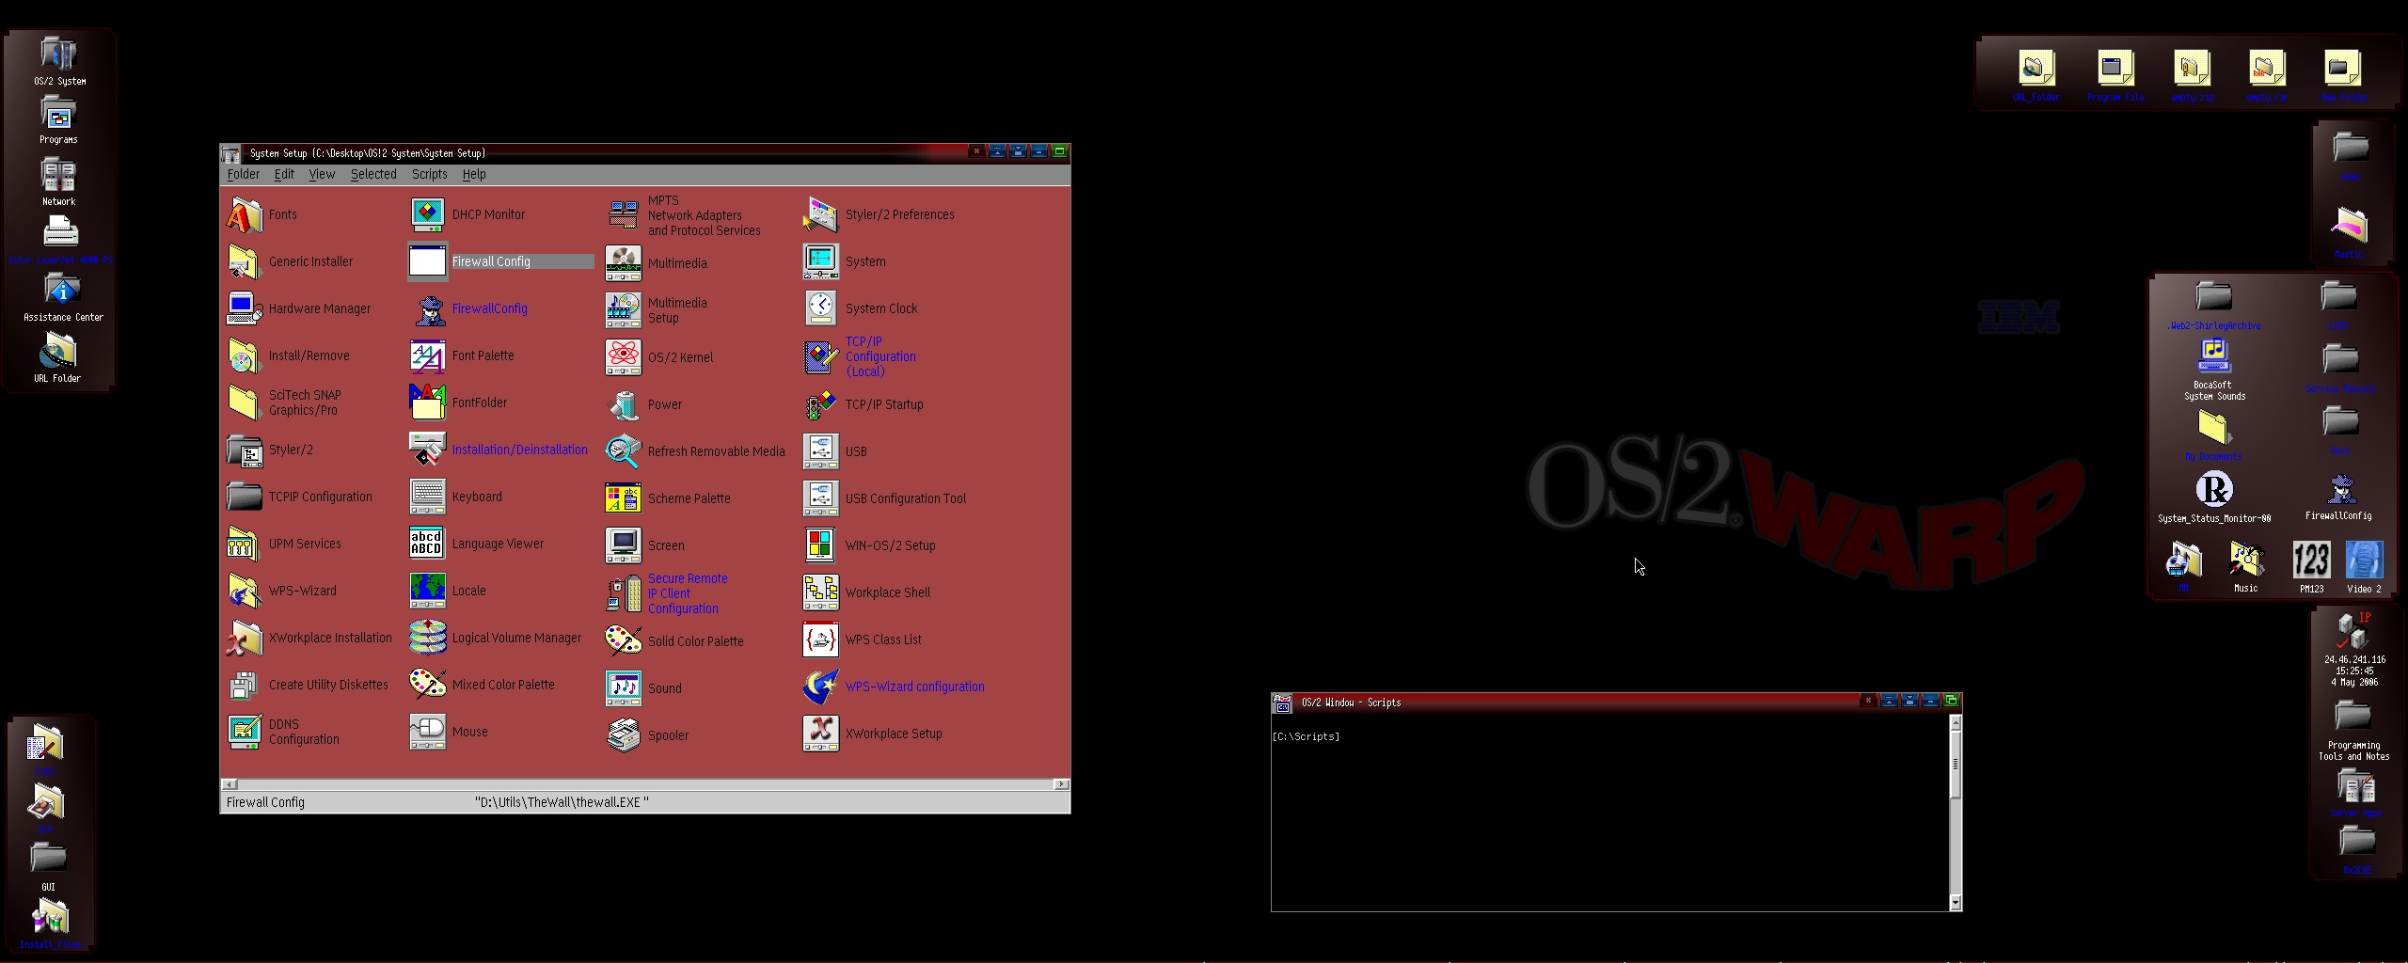Open the Folder menu
This screenshot has height=963, width=2408.
click(243, 174)
